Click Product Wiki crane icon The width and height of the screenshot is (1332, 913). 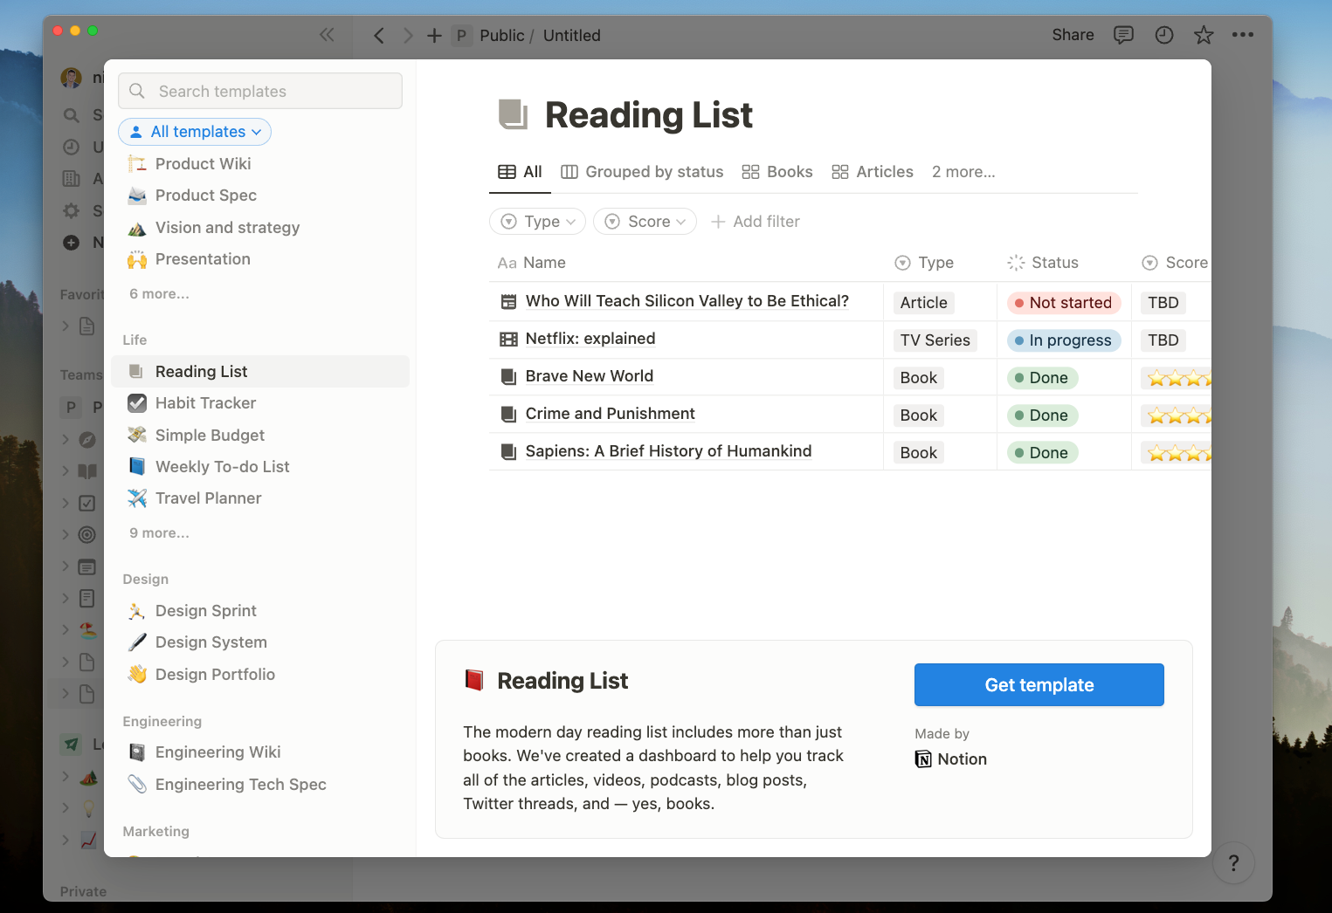click(137, 164)
